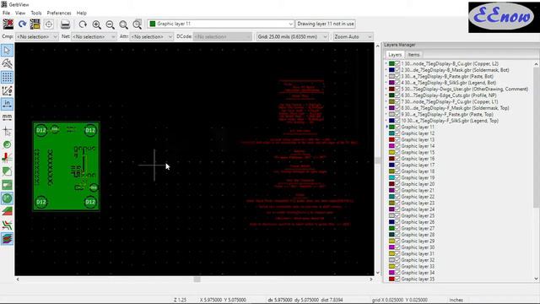Set units to inches with the in icon
Viewport: 540px width, 304px height.
pyautogui.click(x=7, y=104)
